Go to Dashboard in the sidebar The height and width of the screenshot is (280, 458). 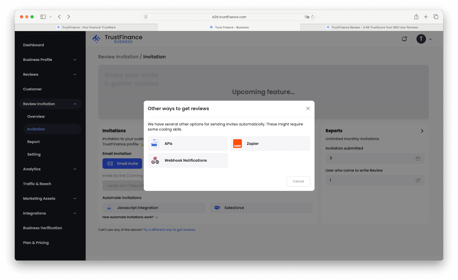pos(33,45)
